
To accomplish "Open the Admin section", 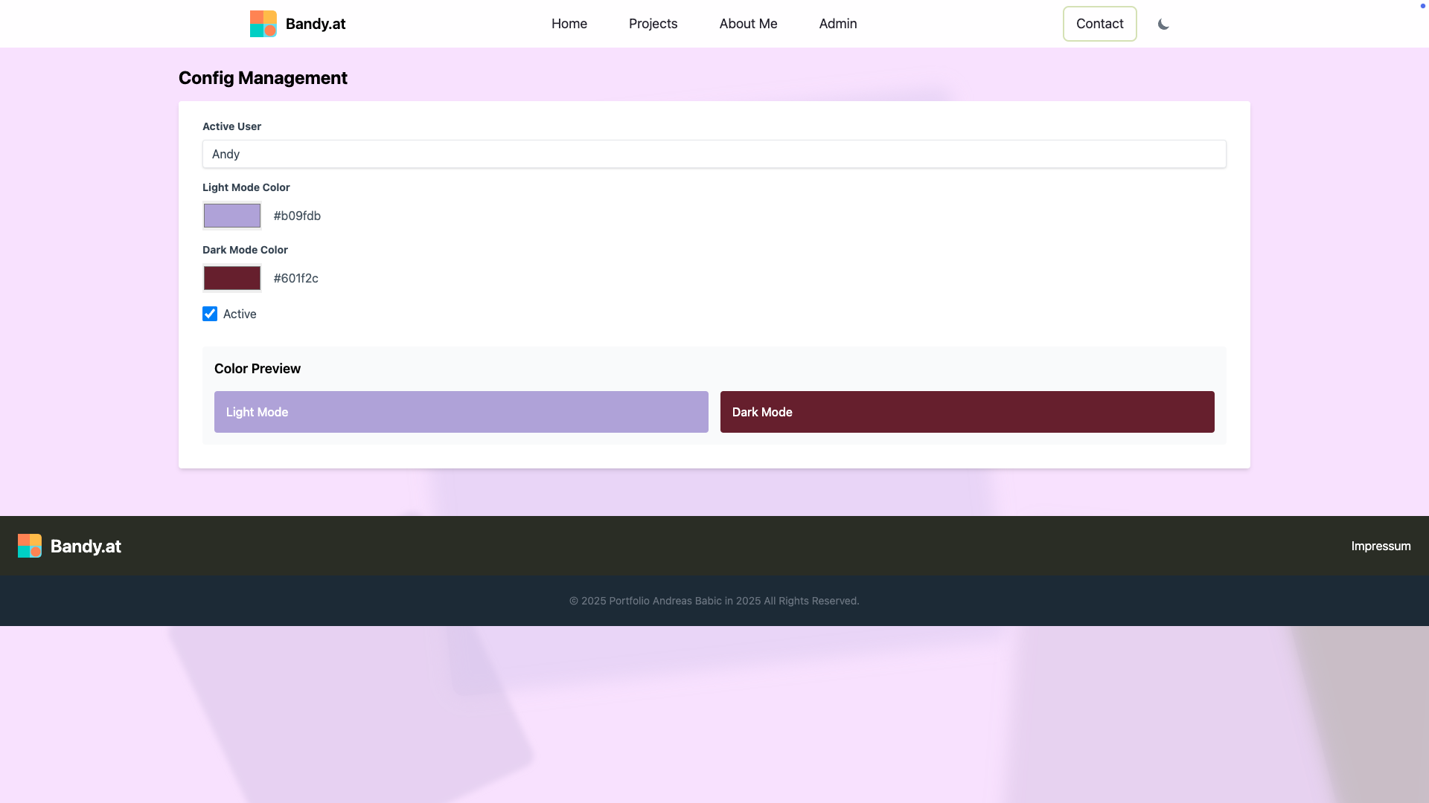I will pos(838,24).
